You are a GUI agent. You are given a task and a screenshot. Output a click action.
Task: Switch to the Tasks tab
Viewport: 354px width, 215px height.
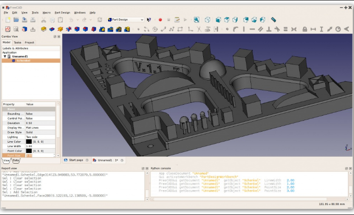pyautogui.click(x=17, y=42)
